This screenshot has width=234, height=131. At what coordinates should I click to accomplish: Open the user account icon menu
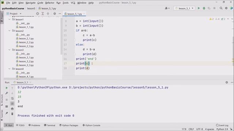167,8
